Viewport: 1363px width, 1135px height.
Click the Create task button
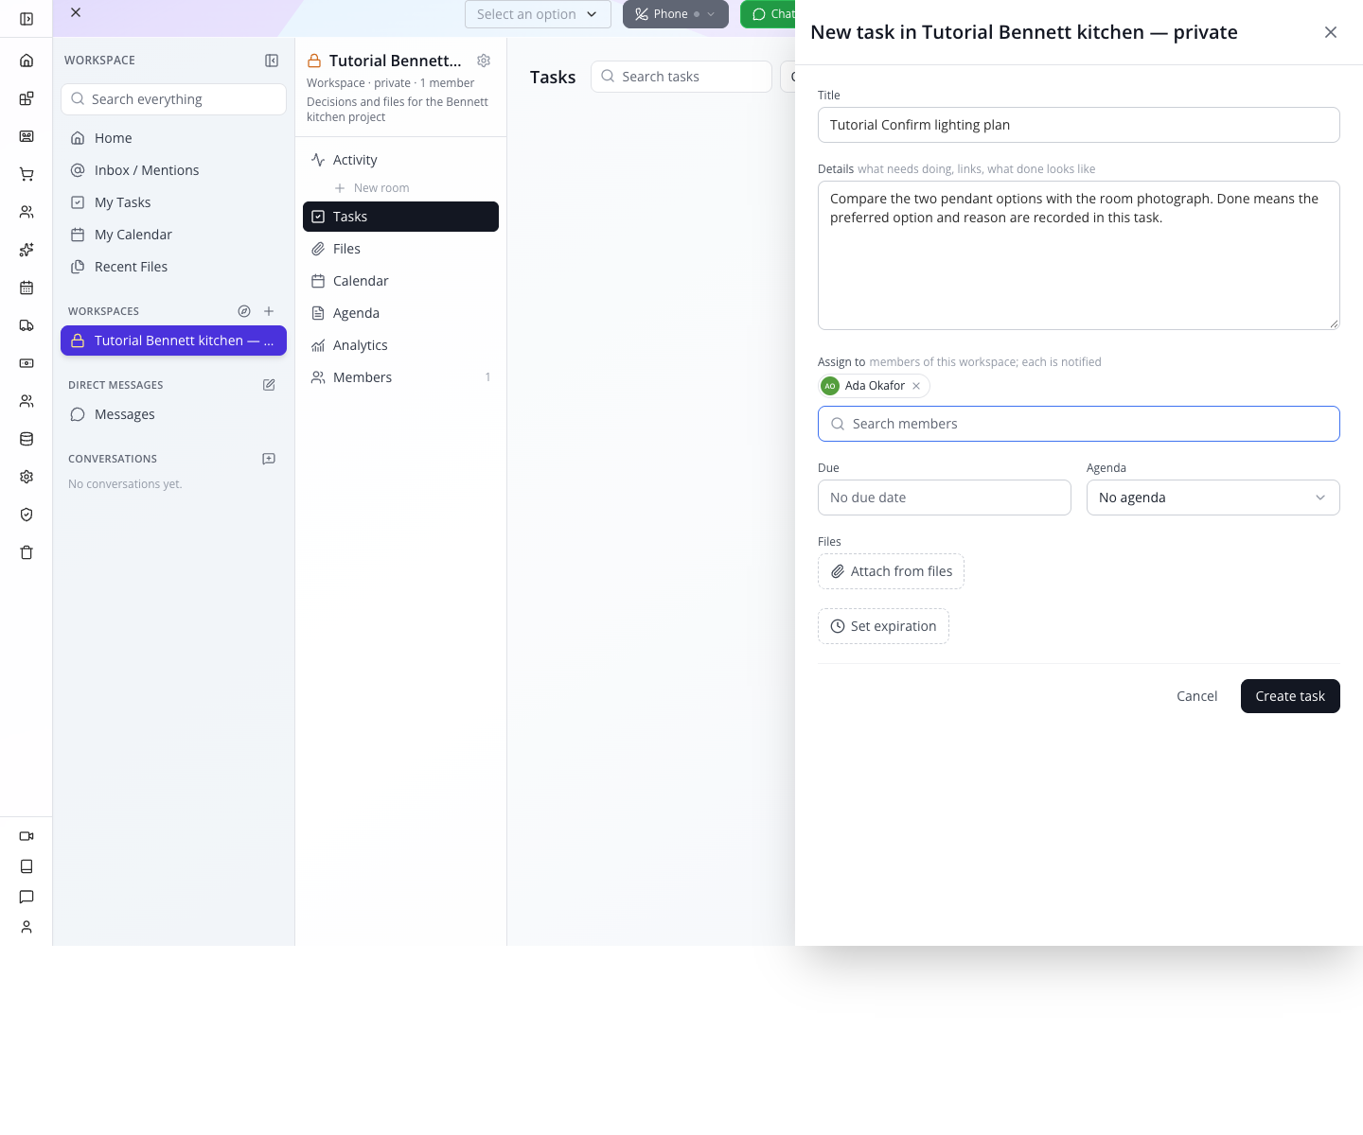click(1290, 696)
